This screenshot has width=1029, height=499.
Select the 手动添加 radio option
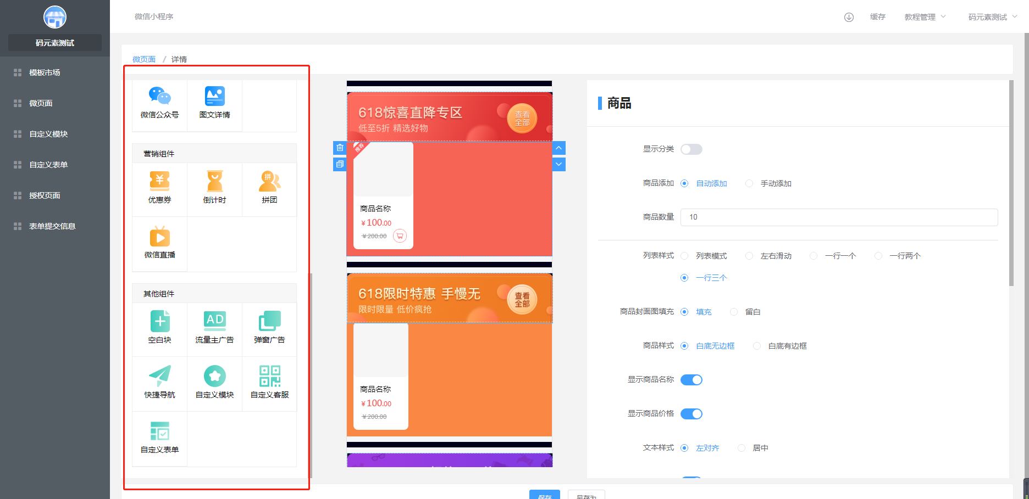[749, 183]
